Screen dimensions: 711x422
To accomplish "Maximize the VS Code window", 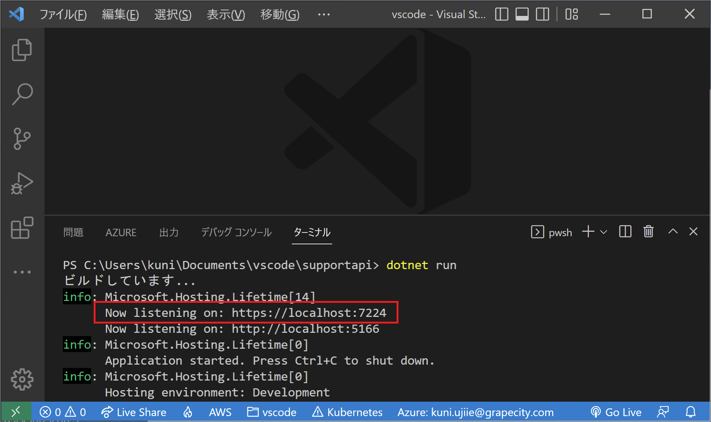I will 647,14.
